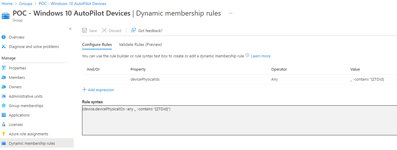
Task: Click the Licenses icon in sidebar
Action: (4, 124)
